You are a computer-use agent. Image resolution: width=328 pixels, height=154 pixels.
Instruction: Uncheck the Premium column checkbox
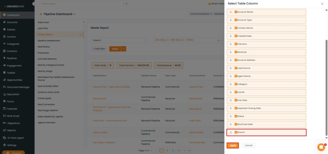pos(236,44)
